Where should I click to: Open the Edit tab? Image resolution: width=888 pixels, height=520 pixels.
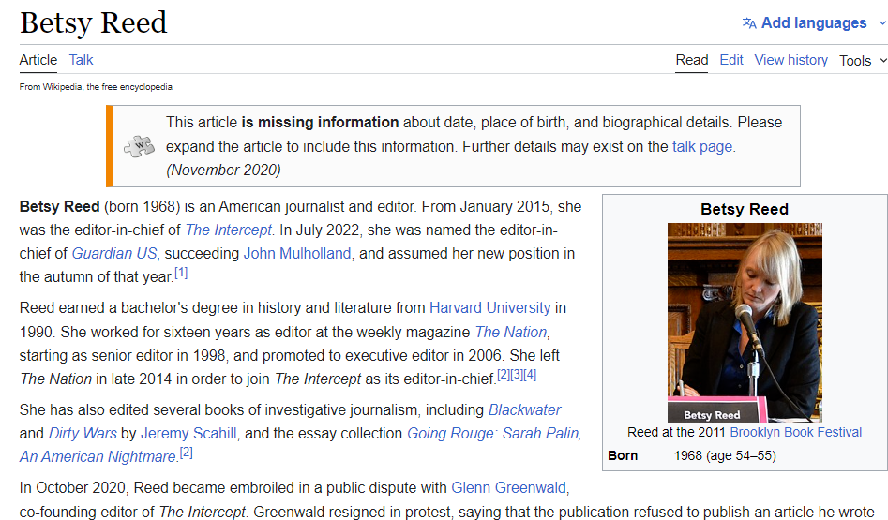pyautogui.click(x=731, y=60)
